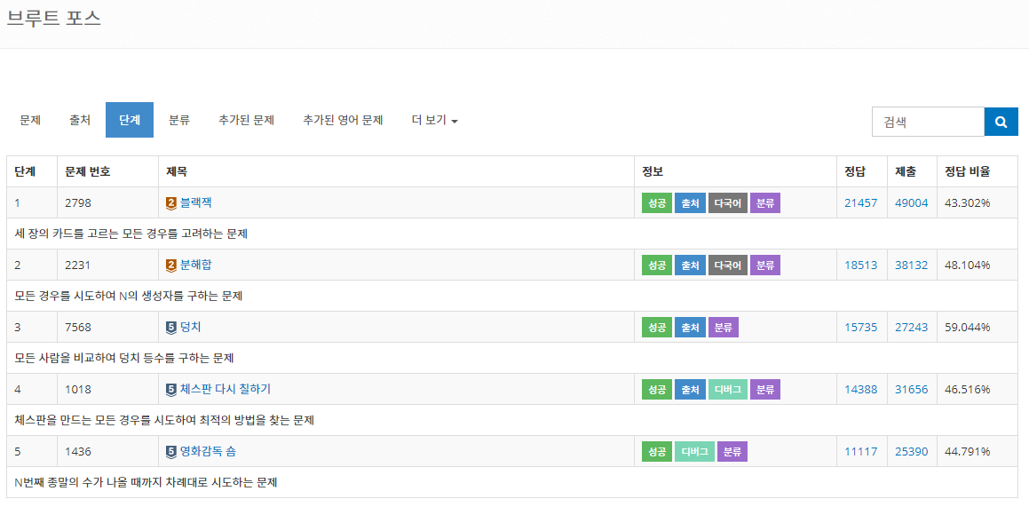
Task: Click 분류 badge in 분해합 row
Action: click(x=765, y=265)
